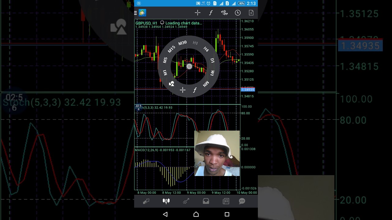The image size is (392, 220).
Task: Switch chart to MN monthly timeframe
Action: [x=206, y=84]
